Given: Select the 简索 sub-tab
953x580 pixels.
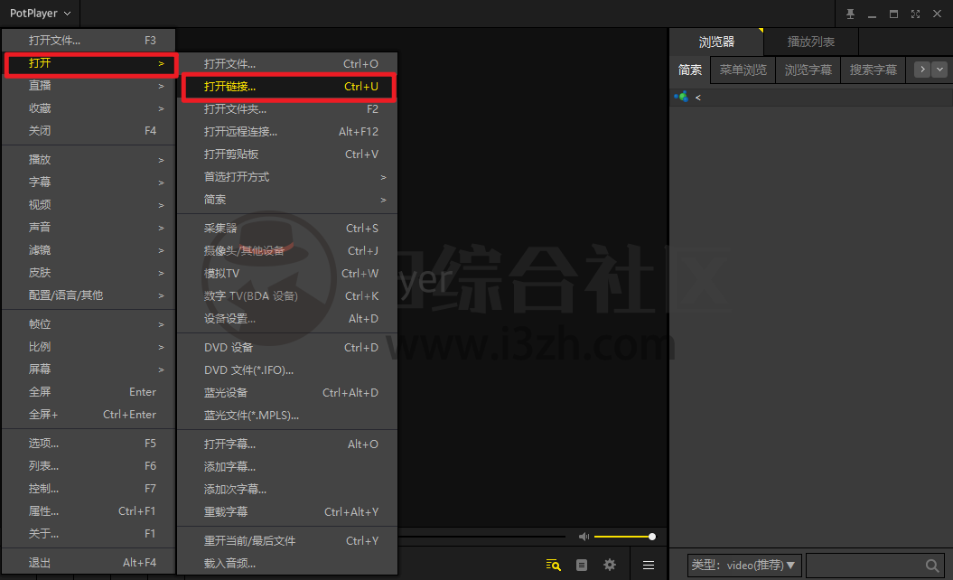Looking at the screenshot, I should tap(690, 70).
